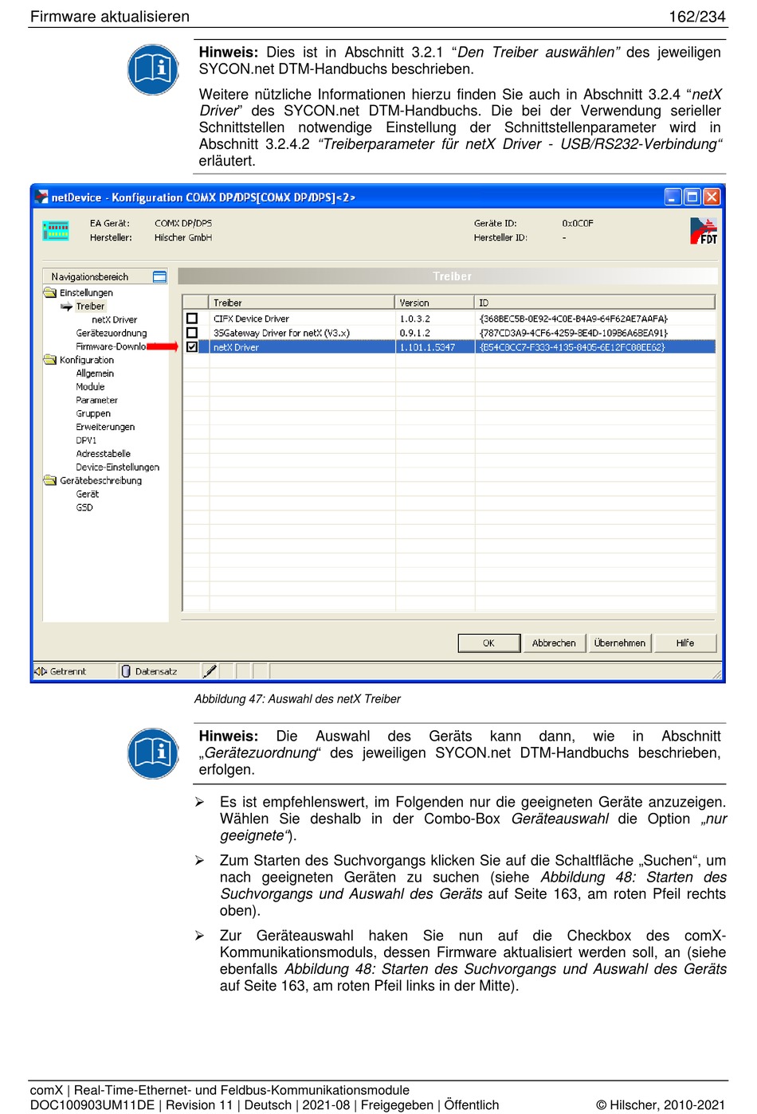Open Gruppen in the navigation tree
The width and height of the screenshot is (757, 1114).
93,414
